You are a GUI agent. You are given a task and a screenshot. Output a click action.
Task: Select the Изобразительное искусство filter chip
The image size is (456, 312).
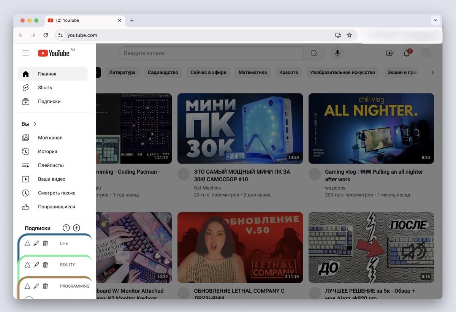pyautogui.click(x=343, y=72)
